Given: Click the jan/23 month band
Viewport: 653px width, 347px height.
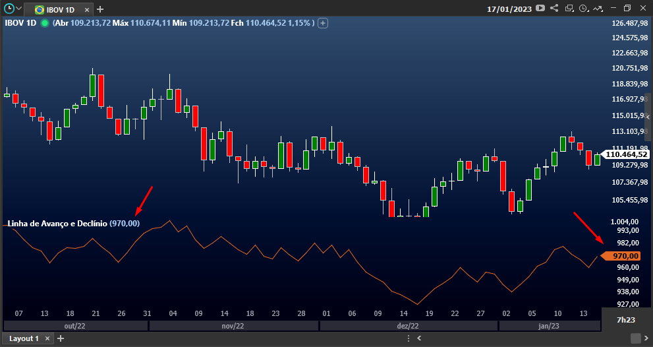Looking at the screenshot, I should pyautogui.click(x=550, y=326).
